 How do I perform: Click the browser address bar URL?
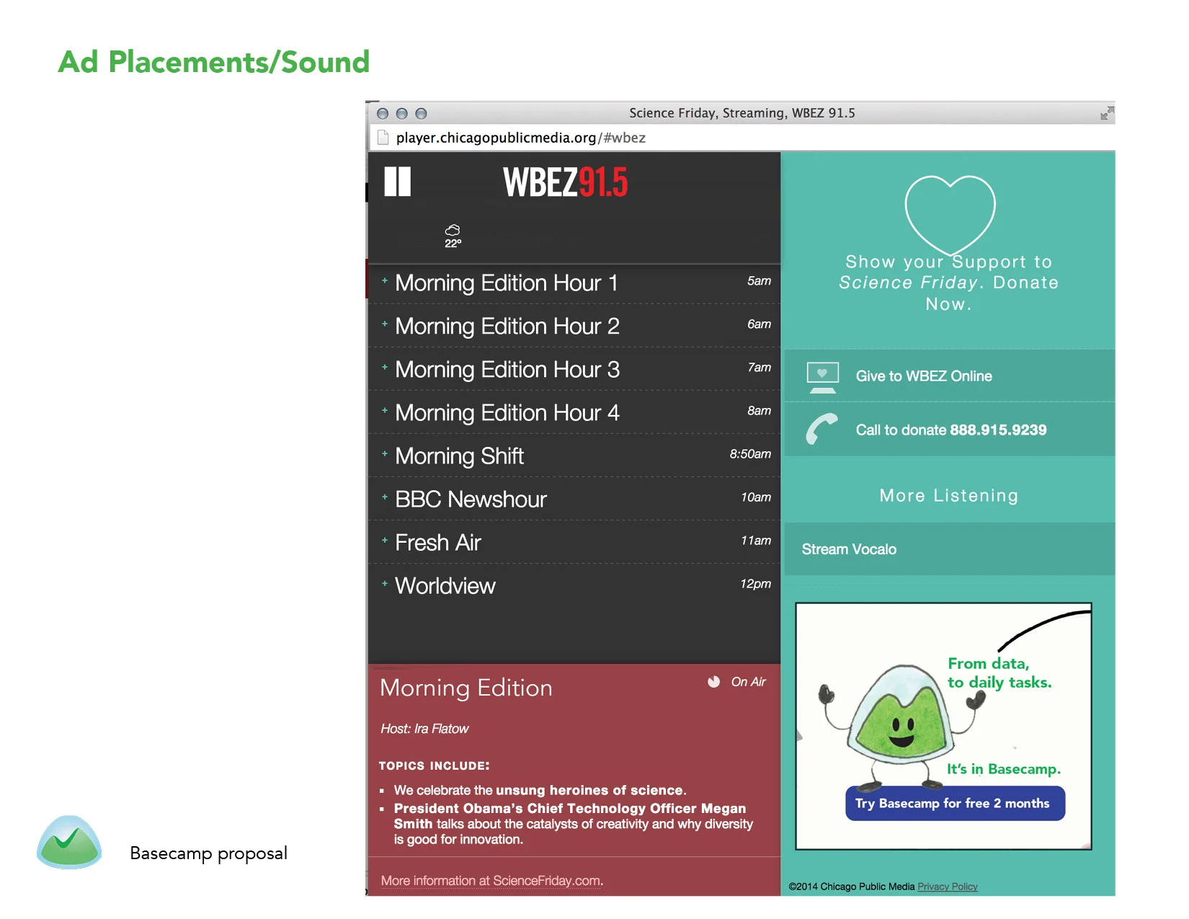(x=520, y=138)
